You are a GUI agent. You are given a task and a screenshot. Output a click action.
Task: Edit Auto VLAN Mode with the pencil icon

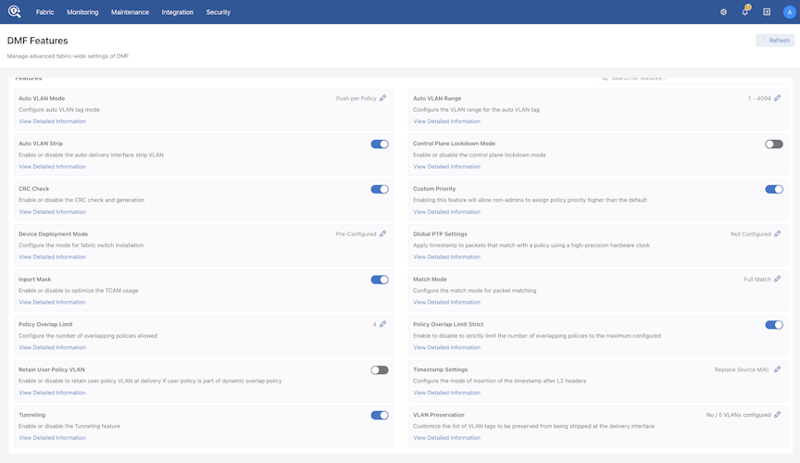383,98
